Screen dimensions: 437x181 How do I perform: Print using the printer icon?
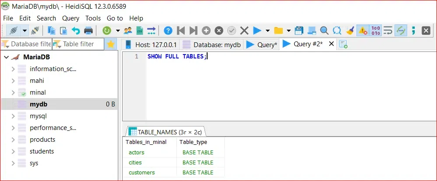[88, 30]
